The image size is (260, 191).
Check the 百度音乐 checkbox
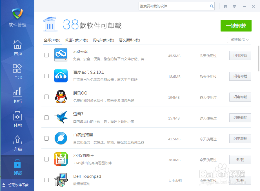[46, 76]
